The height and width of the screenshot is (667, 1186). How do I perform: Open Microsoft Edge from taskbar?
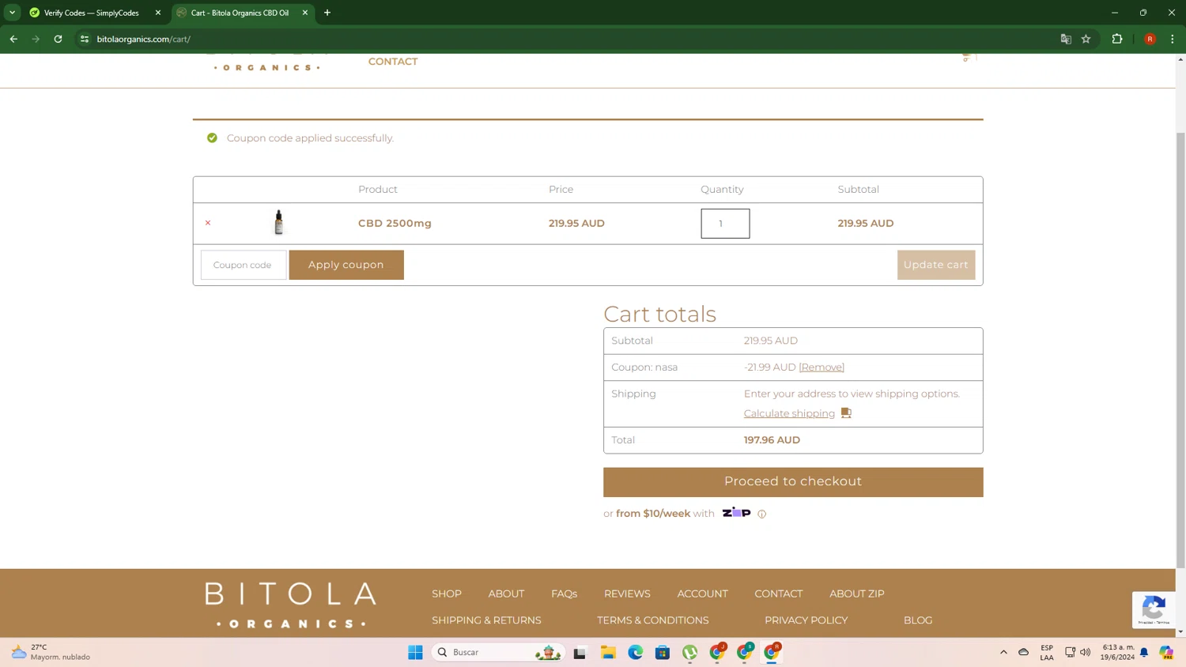pos(636,652)
